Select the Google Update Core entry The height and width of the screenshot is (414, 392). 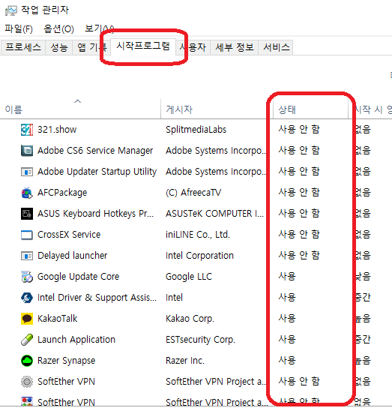pyautogui.click(x=79, y=277)
